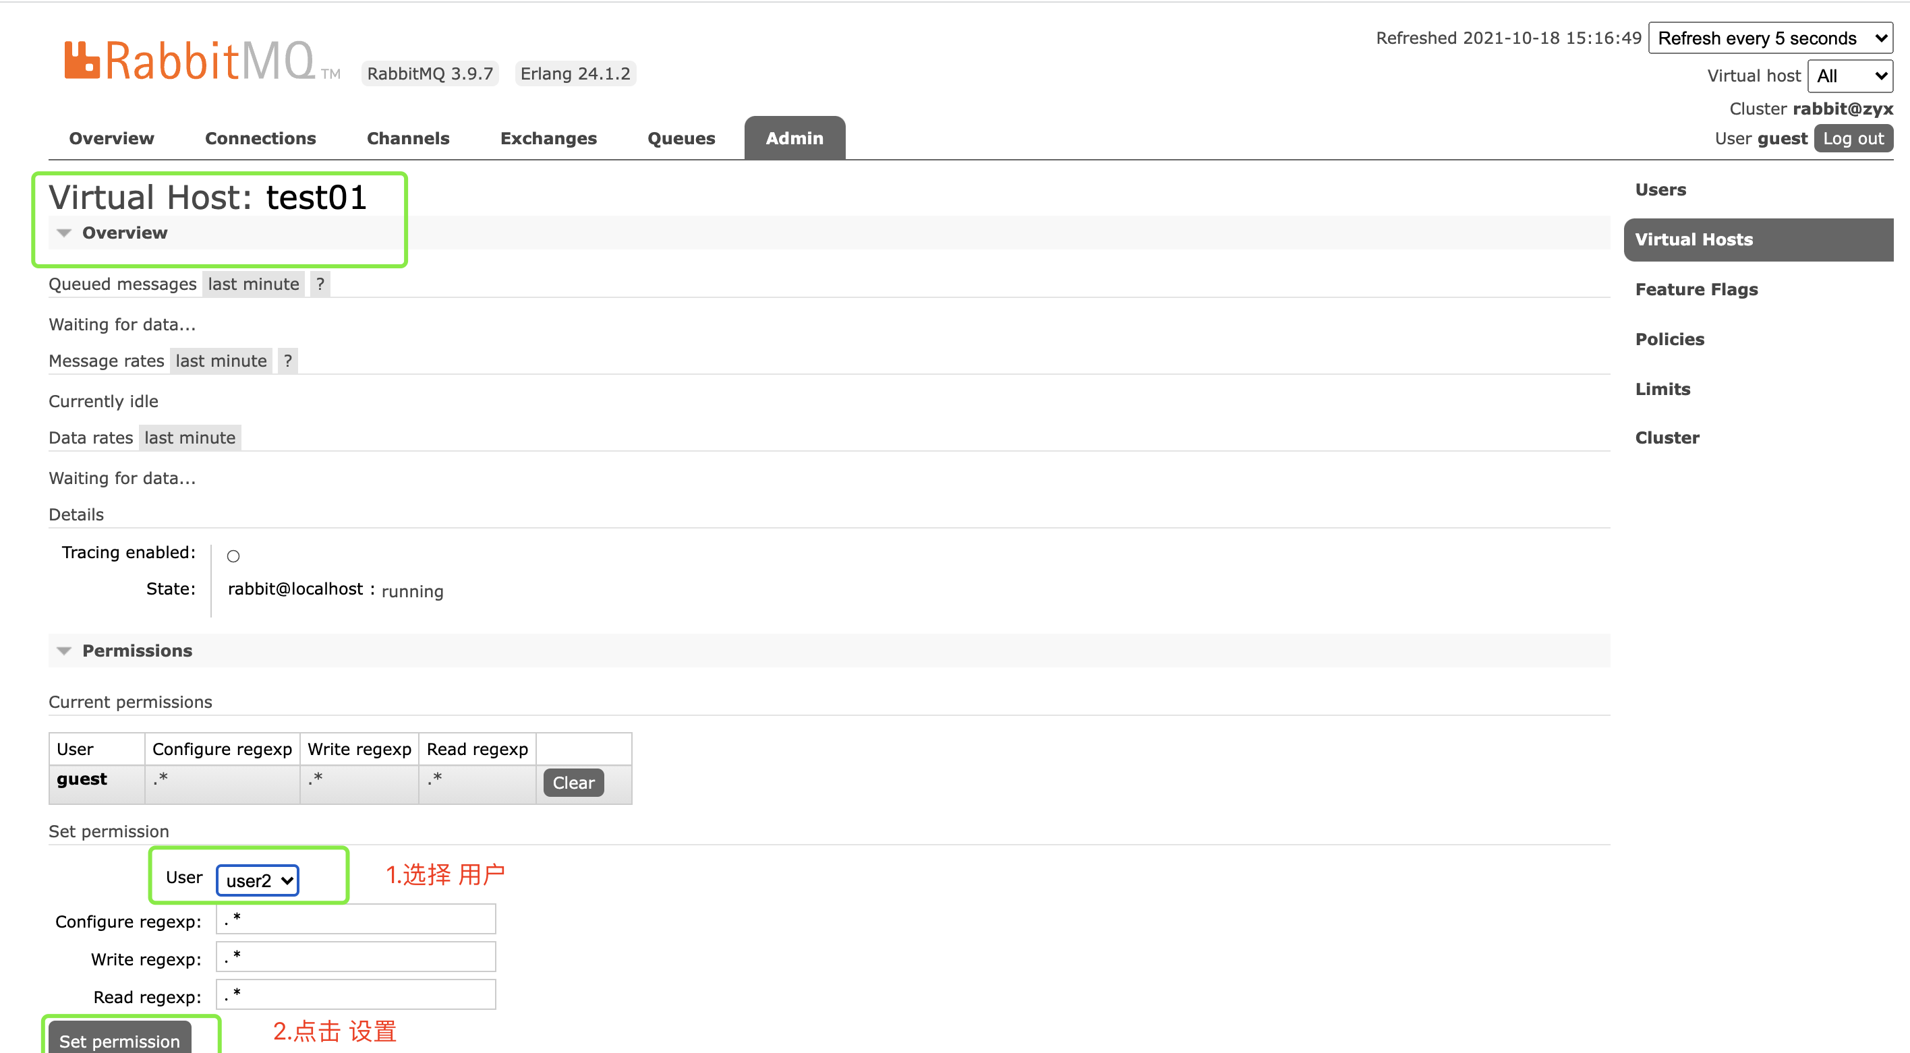Change Data rates last minute range
The height and width of the screenshot is (1053, 1910).
pyautogui.click(x=190, y=438)
